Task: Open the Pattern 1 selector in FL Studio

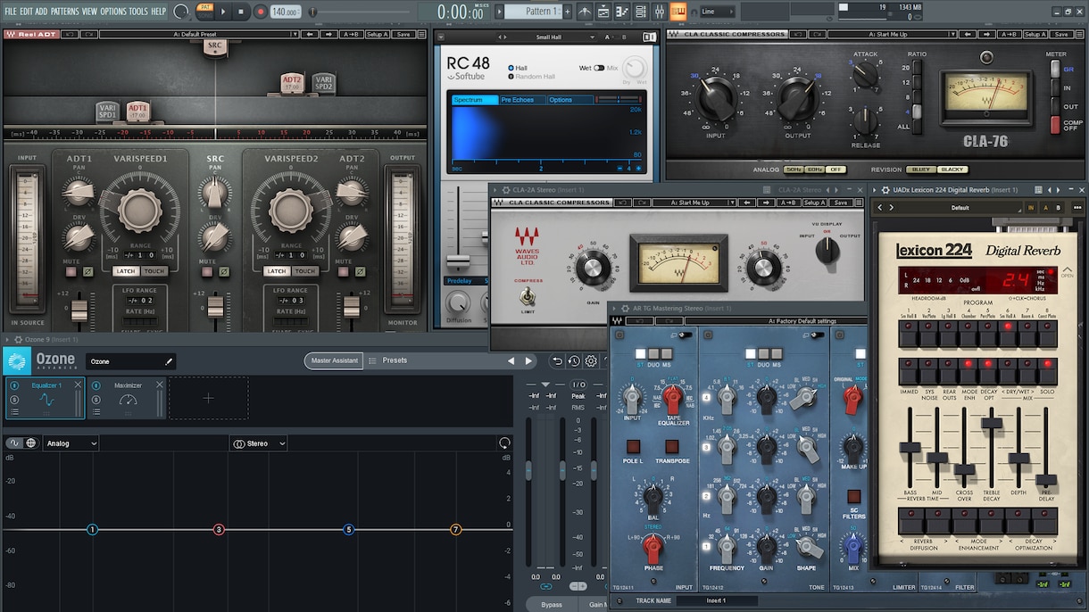Action: [x=534, y=12]
